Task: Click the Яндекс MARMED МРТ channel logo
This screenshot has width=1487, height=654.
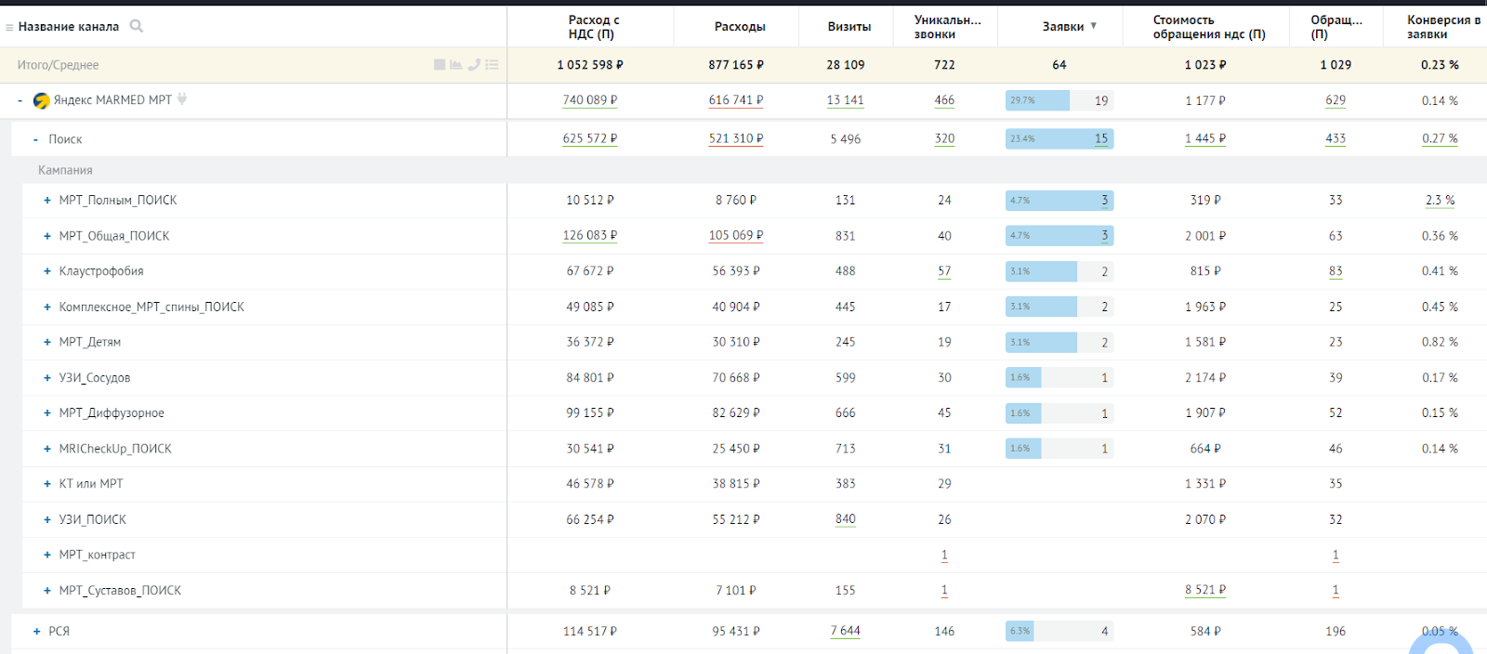Action: coord(41,100)
